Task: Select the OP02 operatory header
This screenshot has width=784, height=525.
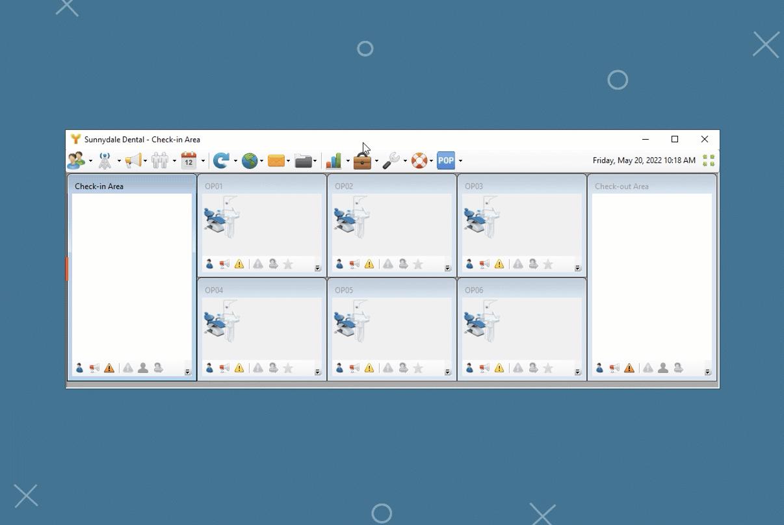Action: click(x=392, y=186)
